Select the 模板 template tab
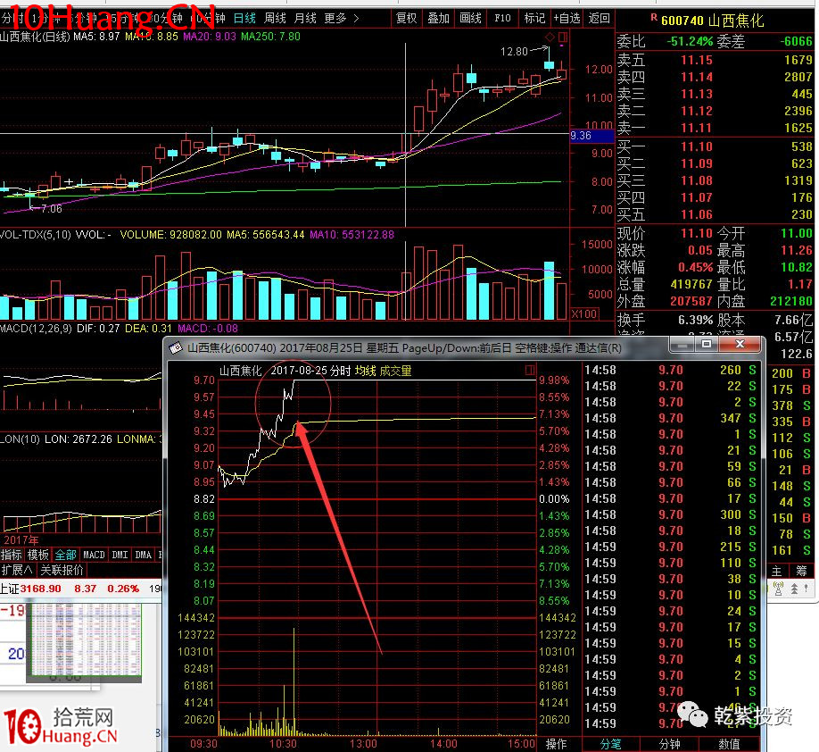This screenshot has width=819, height=752. (38, 555)
